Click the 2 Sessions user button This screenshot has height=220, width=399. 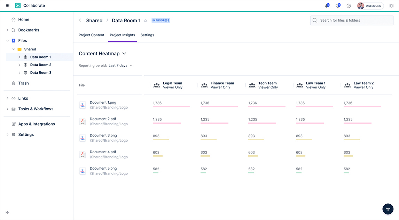[x=370, y=6]
